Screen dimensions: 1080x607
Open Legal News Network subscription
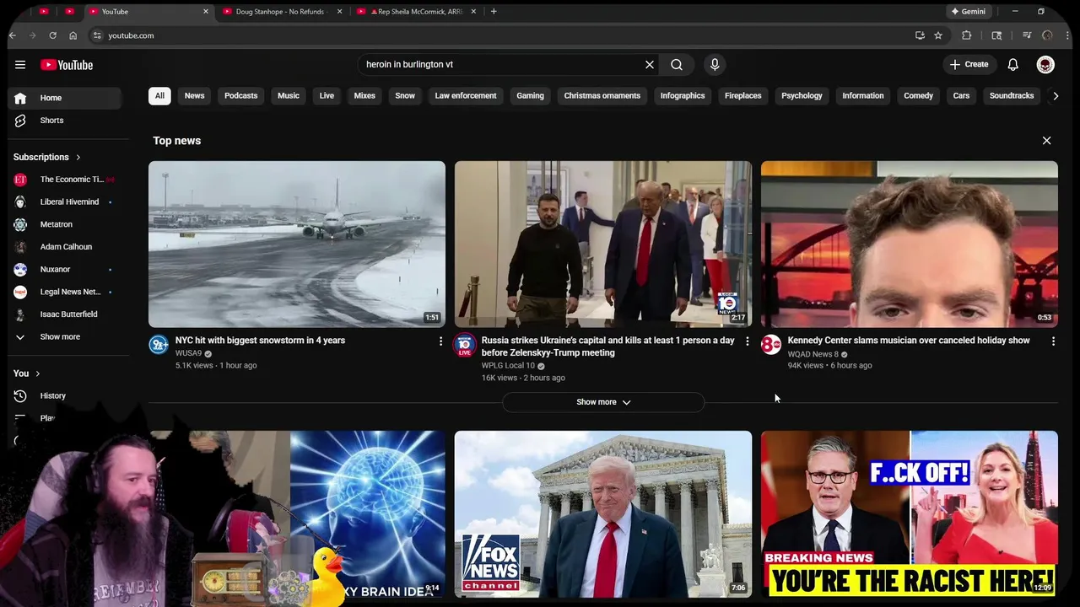point(65,292)
